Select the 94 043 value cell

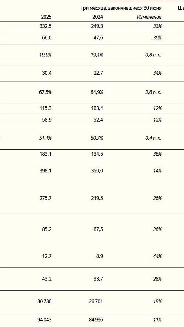[44, 320]
